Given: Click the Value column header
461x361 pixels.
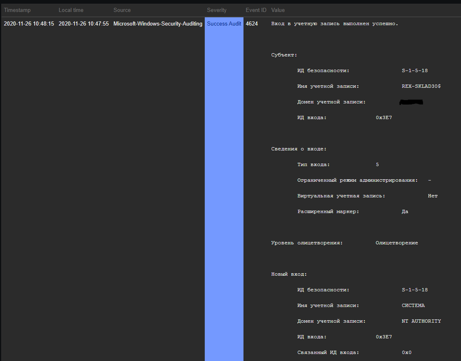Looking at the screenshot, I should [278, 10].
